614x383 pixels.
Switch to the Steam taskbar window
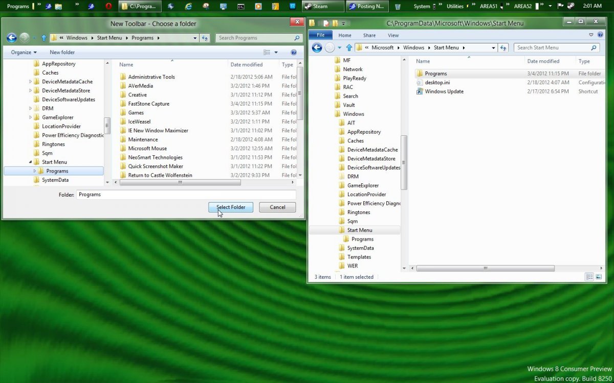tap(323, 6)
